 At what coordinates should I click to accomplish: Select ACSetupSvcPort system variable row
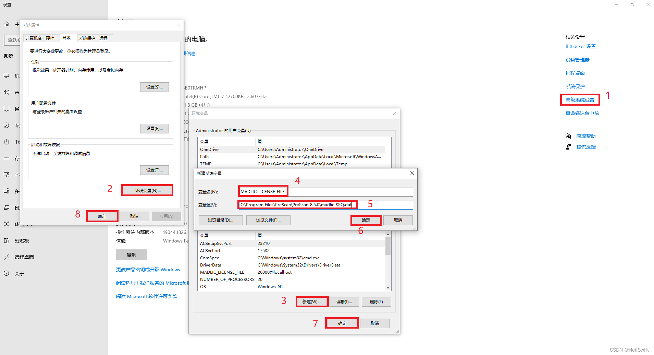pos(291,244)
